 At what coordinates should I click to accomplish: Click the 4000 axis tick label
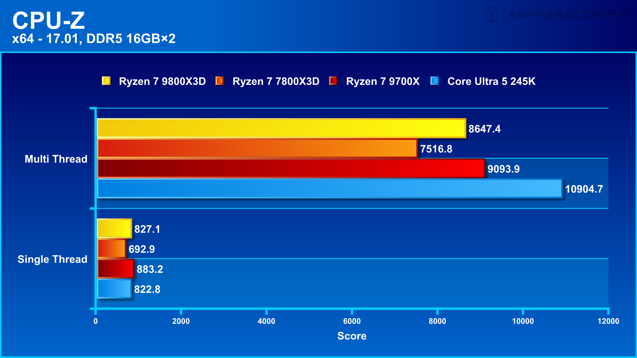(x=266, y=321)
